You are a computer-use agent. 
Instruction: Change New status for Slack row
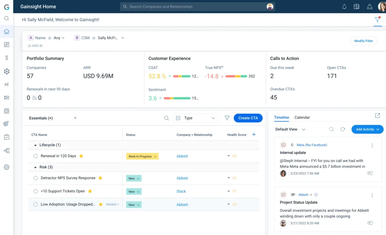tap(134, 191)
